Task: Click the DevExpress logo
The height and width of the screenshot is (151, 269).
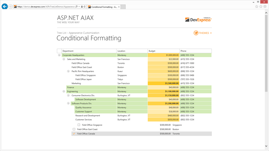Action: point(198,20)
